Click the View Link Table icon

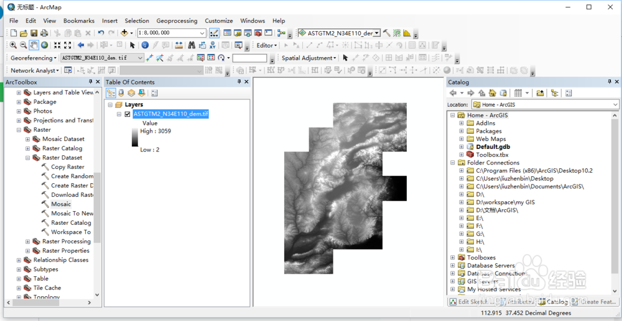(211, 58)
